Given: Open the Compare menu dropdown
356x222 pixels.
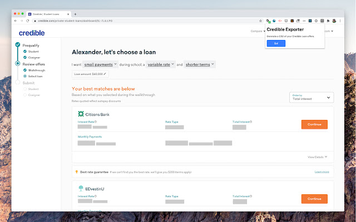Looking at the screenshot, I should [258, 31].
